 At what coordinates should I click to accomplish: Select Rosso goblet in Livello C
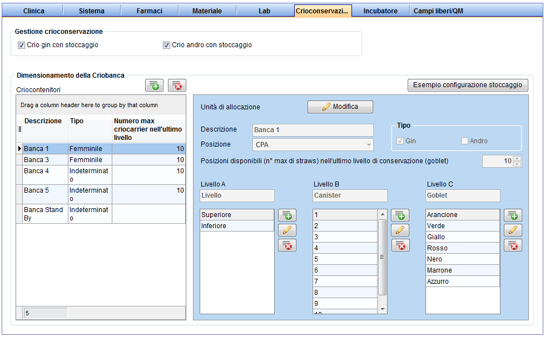[x=463, y=248]
